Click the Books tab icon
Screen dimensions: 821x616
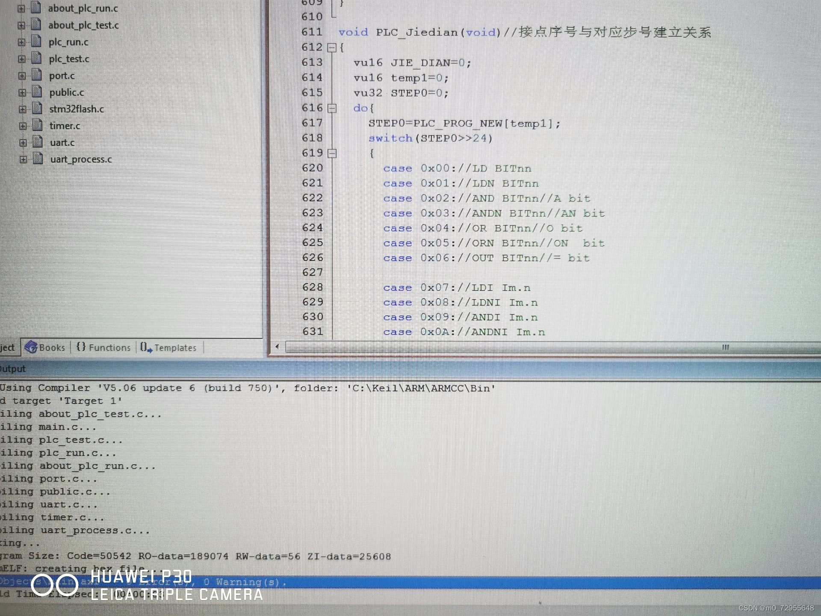click(31, 347)
